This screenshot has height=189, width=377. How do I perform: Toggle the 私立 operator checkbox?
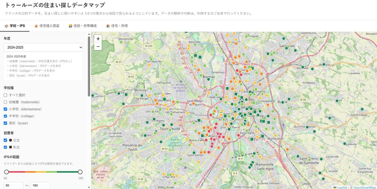[x=6, y=147]
